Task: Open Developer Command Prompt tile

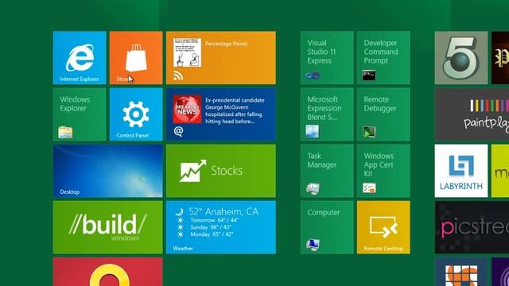Action: [x=383, y=58]
